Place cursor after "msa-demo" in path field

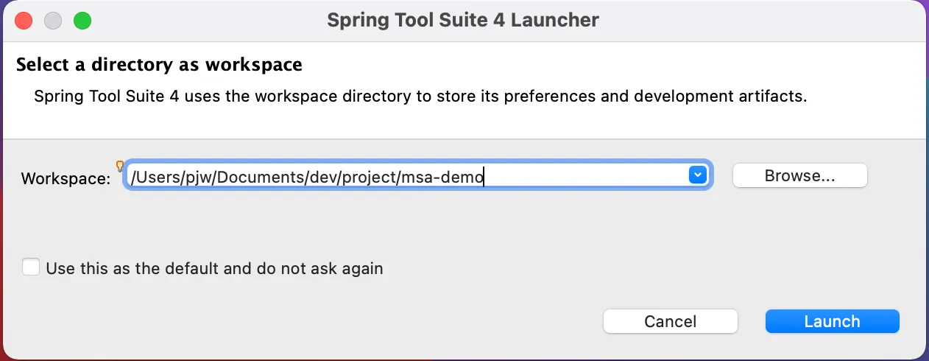pos(484,177)
